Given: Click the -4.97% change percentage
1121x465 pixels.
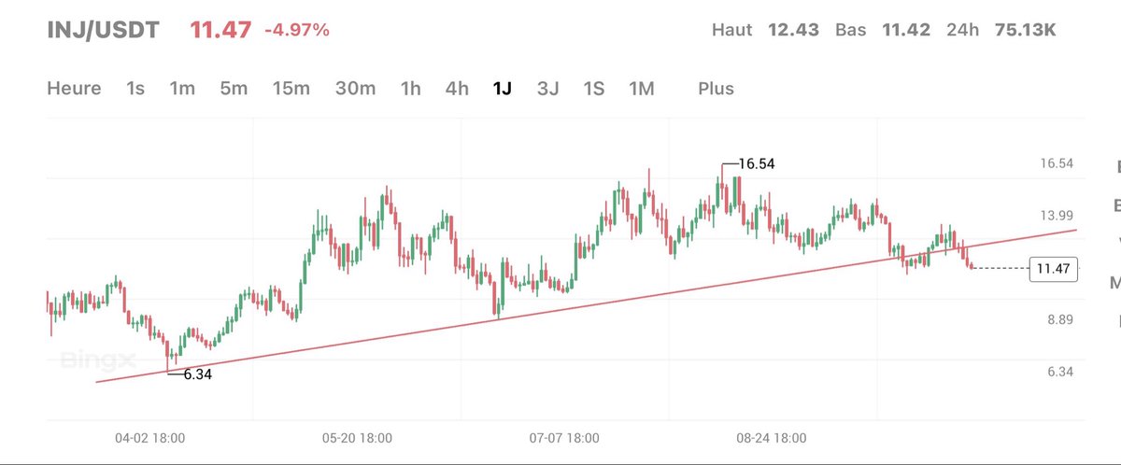Looking at the screenshot, I should [297, 31].
